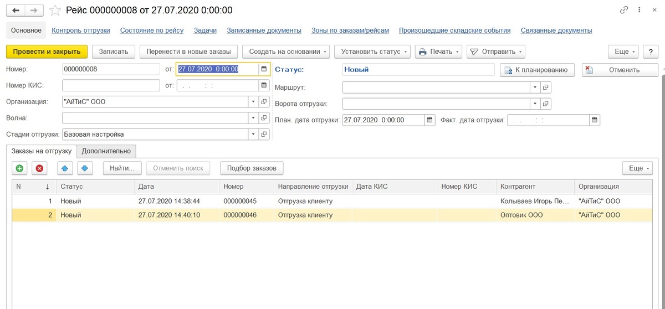Open the Зоны по заказам/рейсам section
The width and height of the screenshot is (665, 309).
[350, 30]
